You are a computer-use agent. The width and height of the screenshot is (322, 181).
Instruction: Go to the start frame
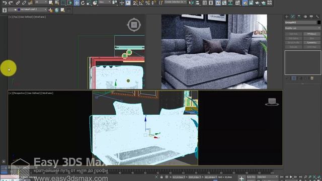pos(282,177)
